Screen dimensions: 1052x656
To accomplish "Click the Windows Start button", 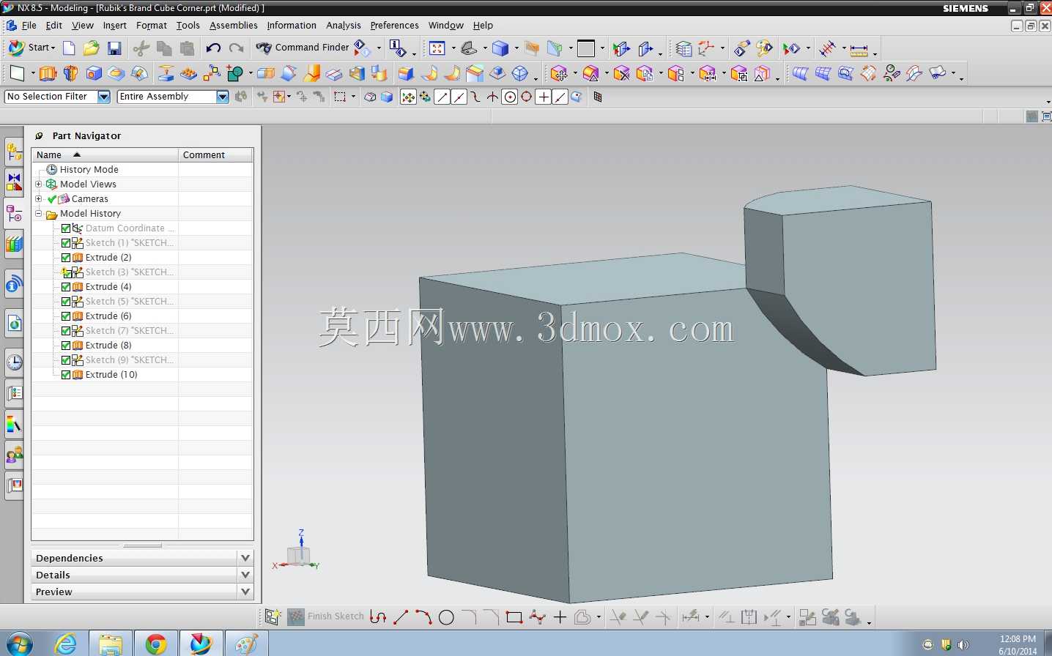I will point(19,644).
